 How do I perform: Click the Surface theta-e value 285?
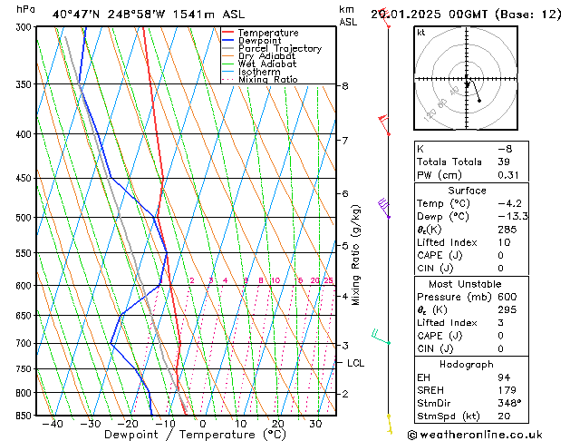click(507, 230)
